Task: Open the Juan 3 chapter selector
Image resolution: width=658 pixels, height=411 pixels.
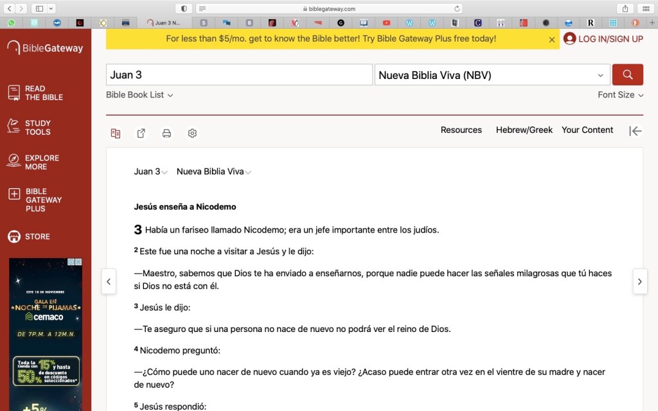Action: point(151,171)
